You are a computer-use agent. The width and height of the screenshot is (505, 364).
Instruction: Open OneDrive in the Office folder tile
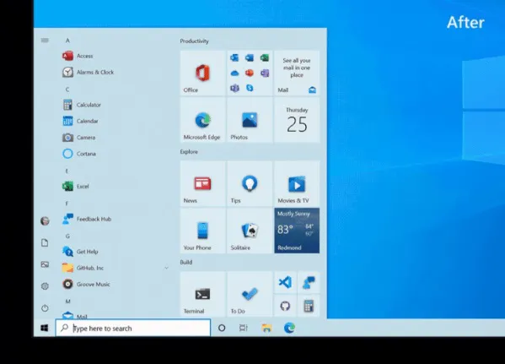click(x=234, y=73)
